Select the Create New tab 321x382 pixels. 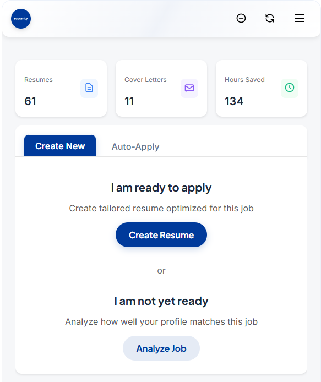[x=60, y=146]
